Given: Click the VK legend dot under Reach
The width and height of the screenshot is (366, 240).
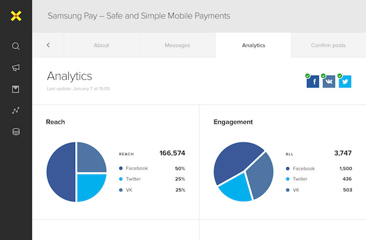Looking at the screenshot, I should pos(120,190).
